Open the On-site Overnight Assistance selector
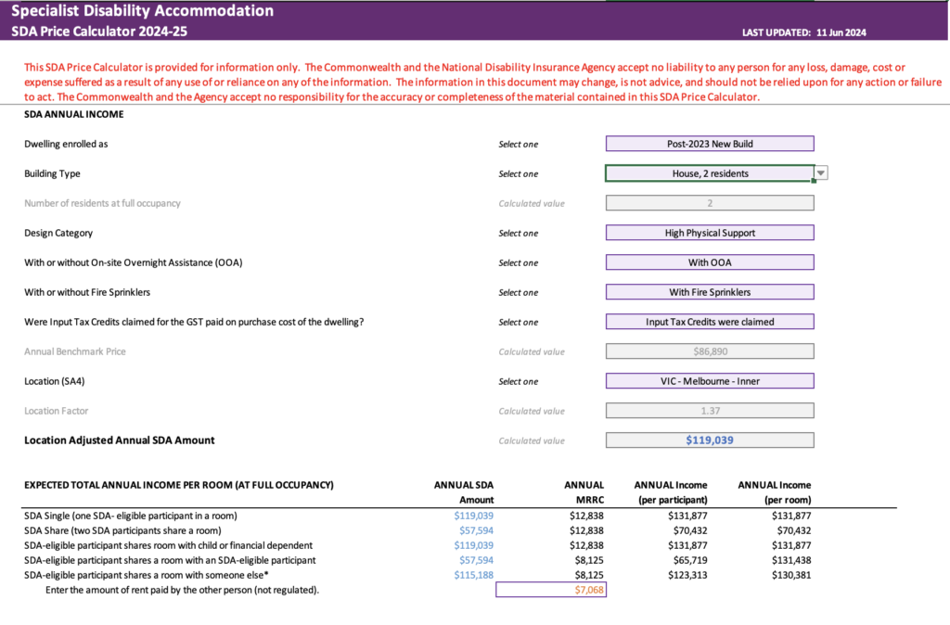 point(709,261)
